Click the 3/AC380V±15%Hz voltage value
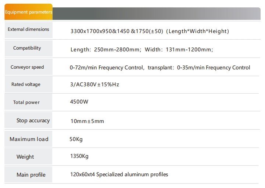This screenshot has height=188, width=265. pyautogui.click(x=94, y=84)
